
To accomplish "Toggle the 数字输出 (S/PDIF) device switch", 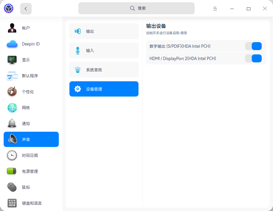I will pyautogui.click(x=253, y=46).
